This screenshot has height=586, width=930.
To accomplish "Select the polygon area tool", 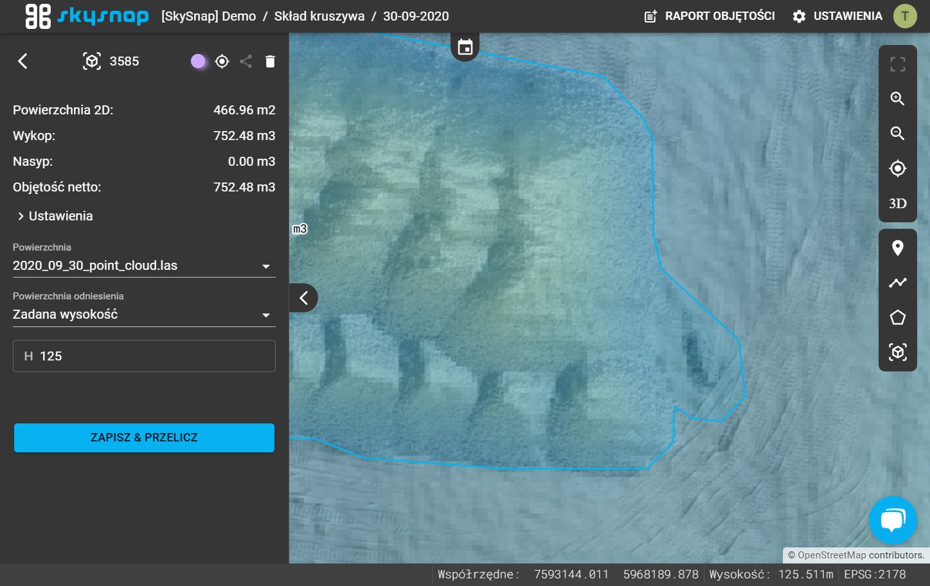I will click(x=897, y=317).
